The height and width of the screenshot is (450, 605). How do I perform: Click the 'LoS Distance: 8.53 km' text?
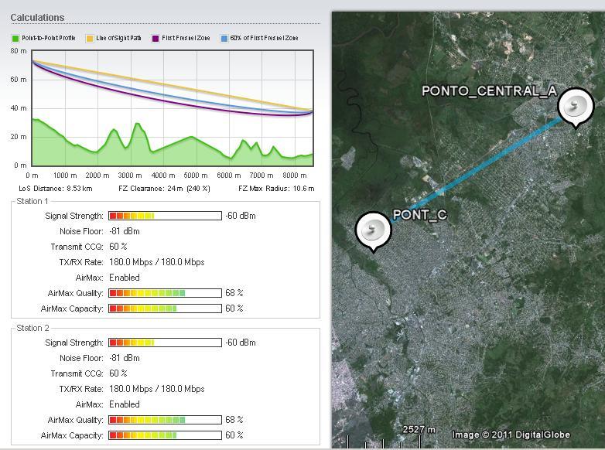click(56, 189)
